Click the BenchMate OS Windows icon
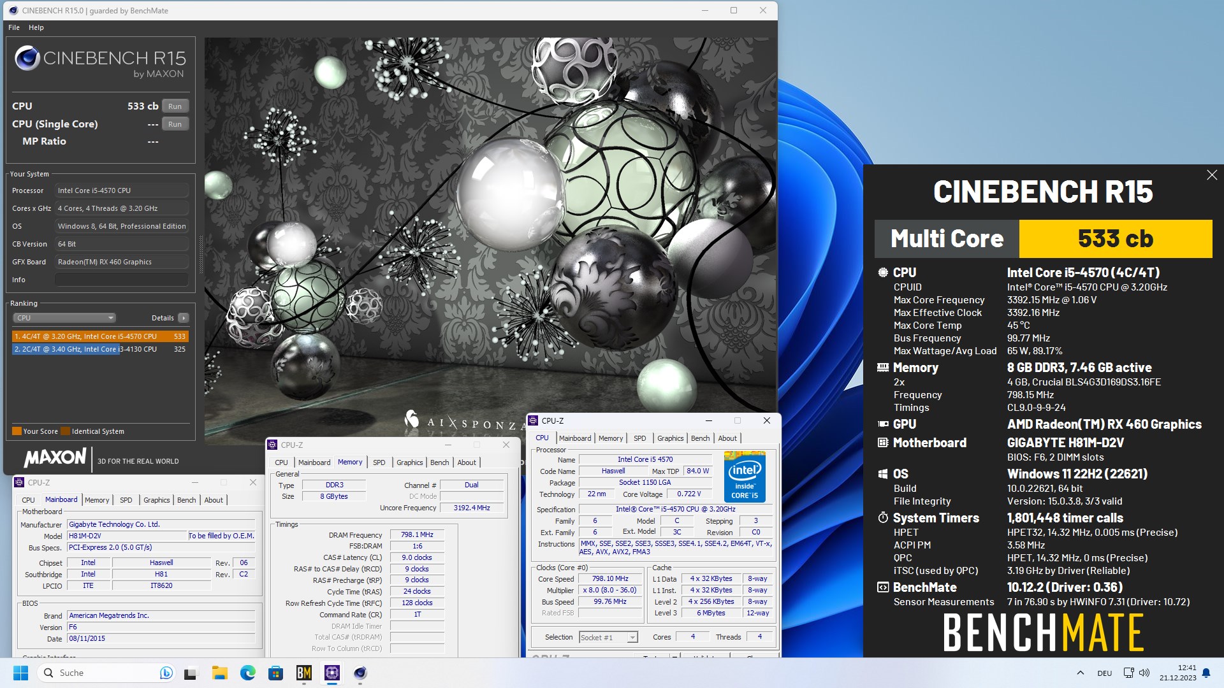 coord(883,474)
